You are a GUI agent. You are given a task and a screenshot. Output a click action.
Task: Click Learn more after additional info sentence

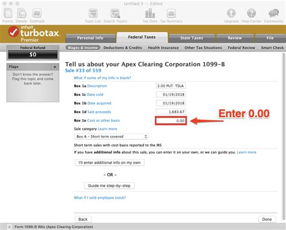pyautogui.click(x=247, y=152)
